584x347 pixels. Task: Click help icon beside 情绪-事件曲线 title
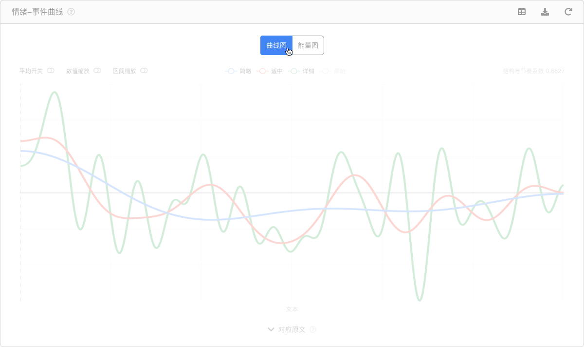71,12
